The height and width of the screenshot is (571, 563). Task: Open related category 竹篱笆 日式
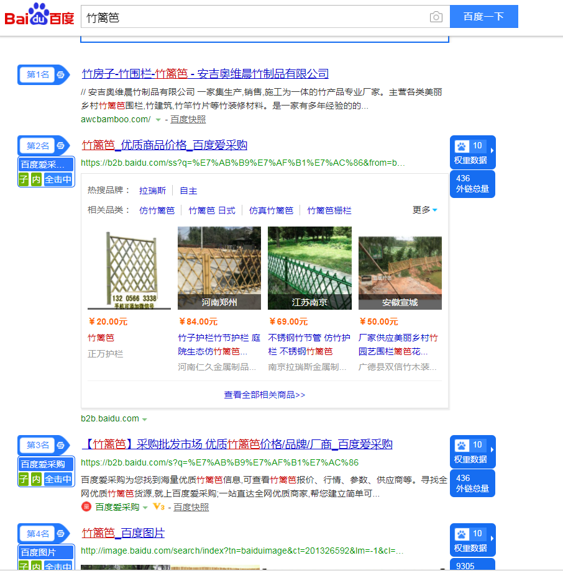click(212, 210)
